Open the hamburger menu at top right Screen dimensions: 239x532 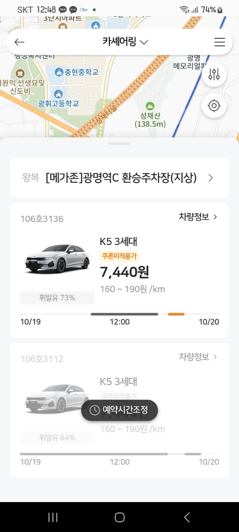pos(220,42)
